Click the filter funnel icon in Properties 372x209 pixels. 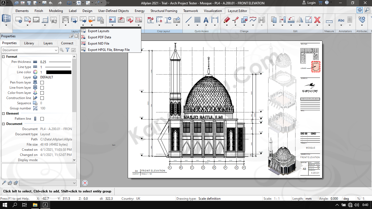(68, 50)
